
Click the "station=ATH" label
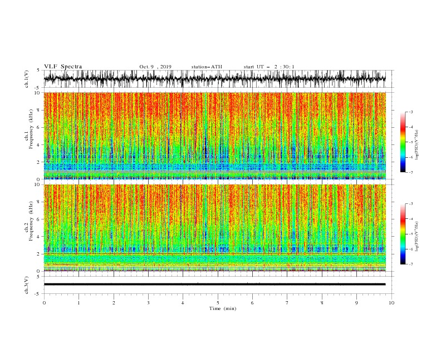207,67
